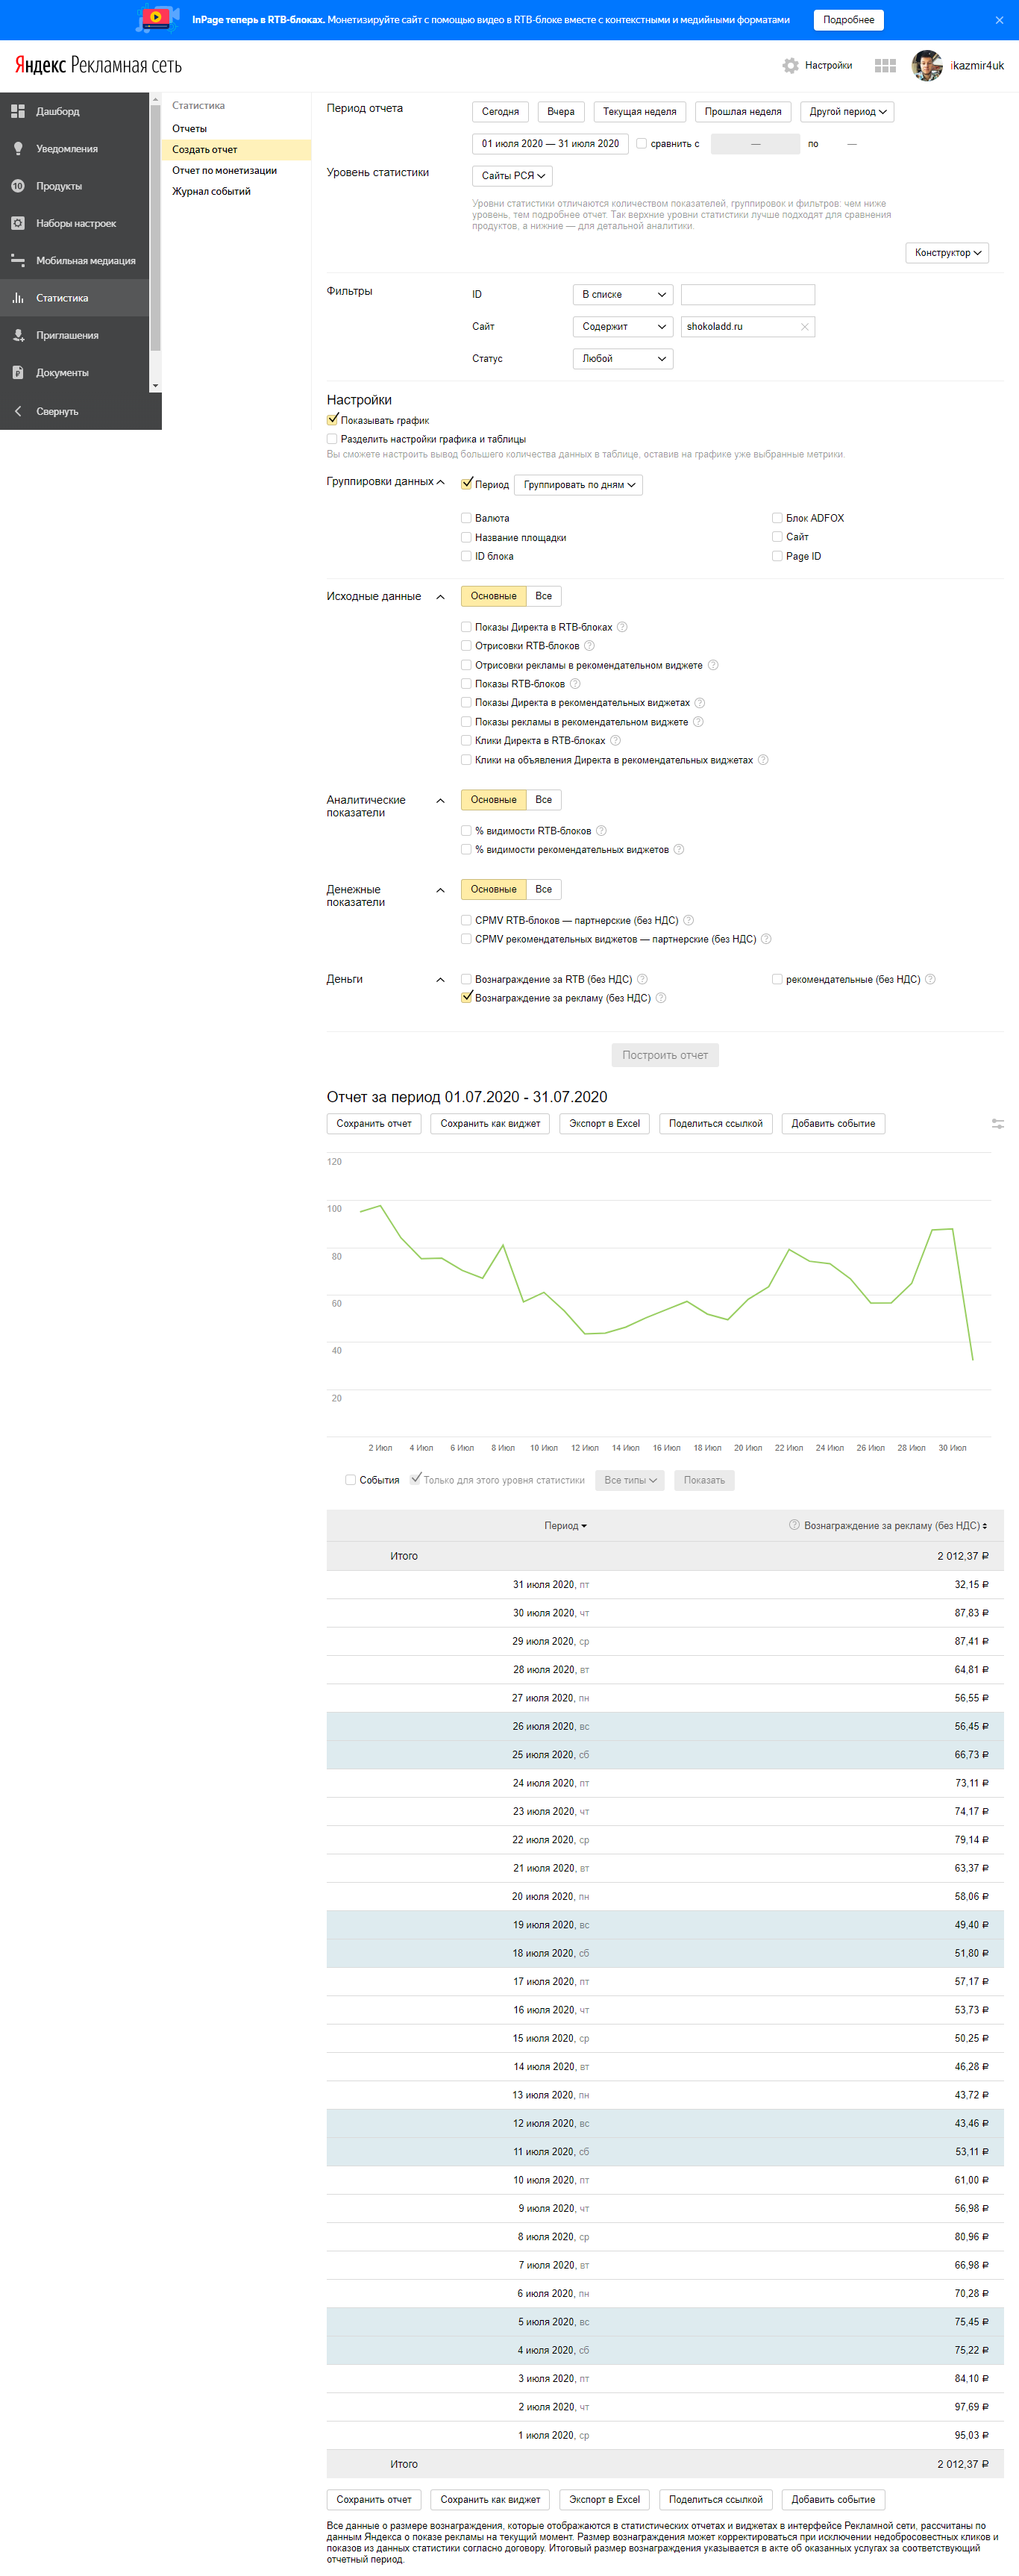Click the Invitations person icon in sidebar

tap(18, 336)
